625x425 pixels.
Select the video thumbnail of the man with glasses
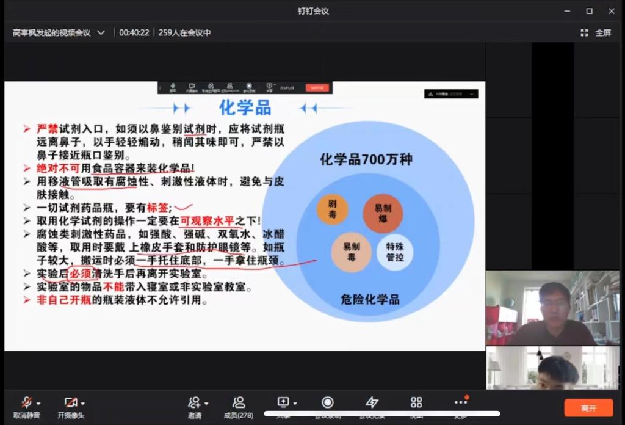(x=552, y=308)
